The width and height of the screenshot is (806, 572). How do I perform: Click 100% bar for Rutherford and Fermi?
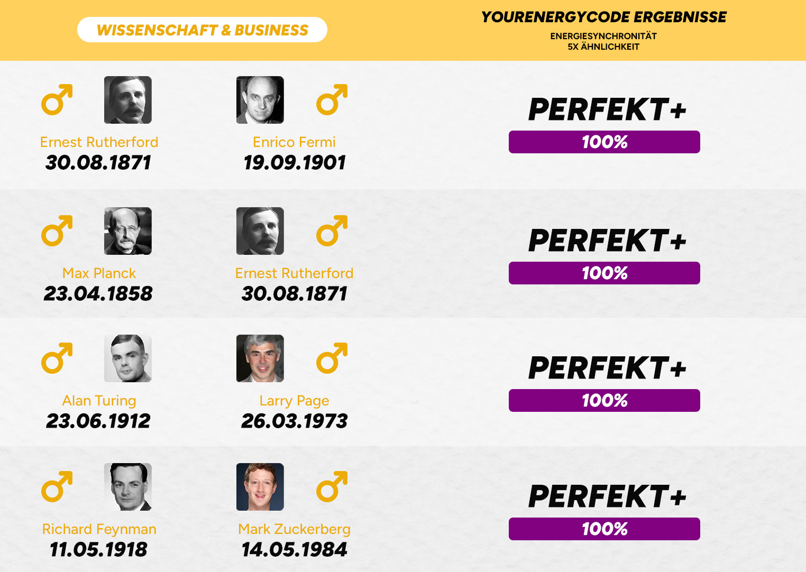[x=604, y=142]
